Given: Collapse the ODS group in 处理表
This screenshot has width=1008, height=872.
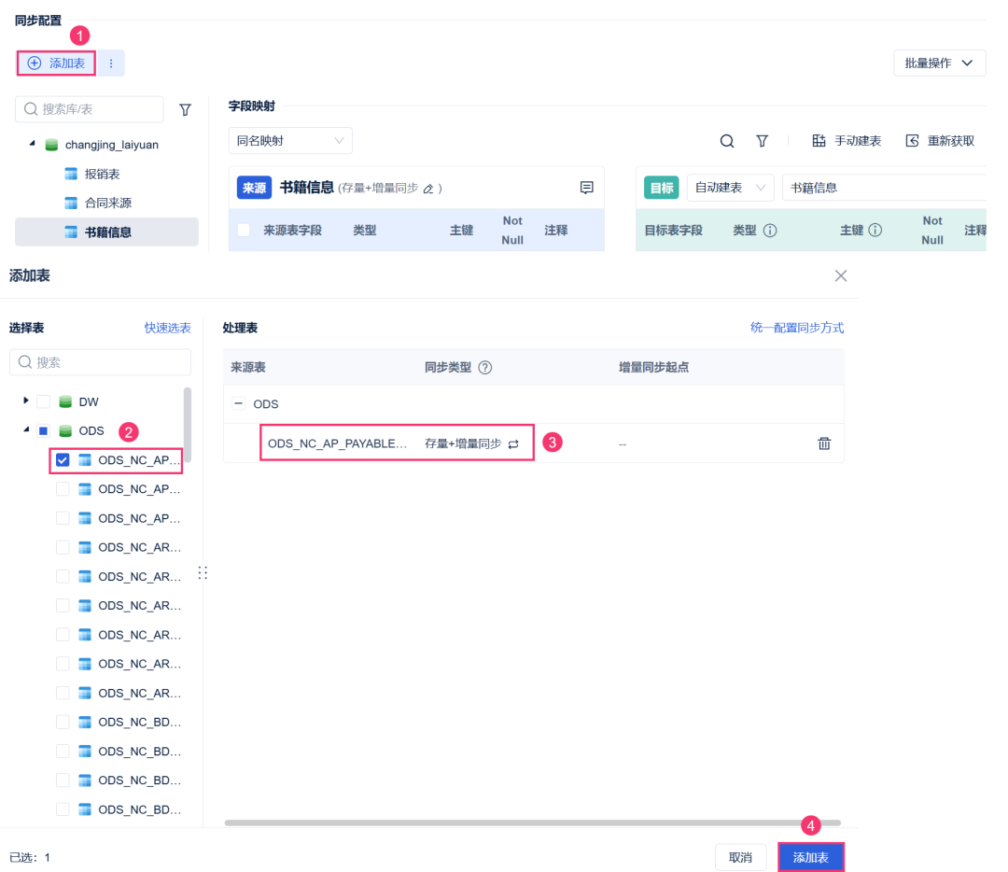Looking at the screenshot, I should coord(239,403).
